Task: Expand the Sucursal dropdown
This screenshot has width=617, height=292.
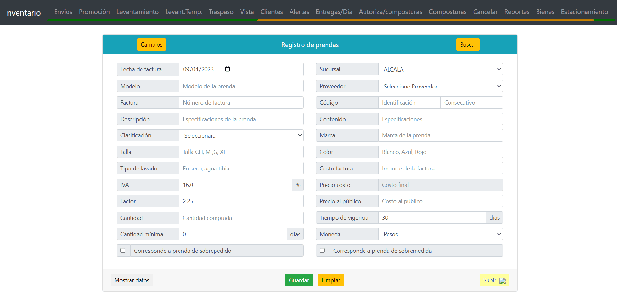Action: click(x=440, y=69)
